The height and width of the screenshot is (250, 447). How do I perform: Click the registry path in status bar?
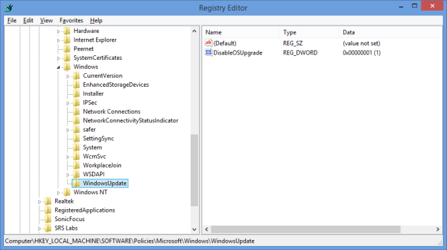pyautogui.click(x=129, y=241)
